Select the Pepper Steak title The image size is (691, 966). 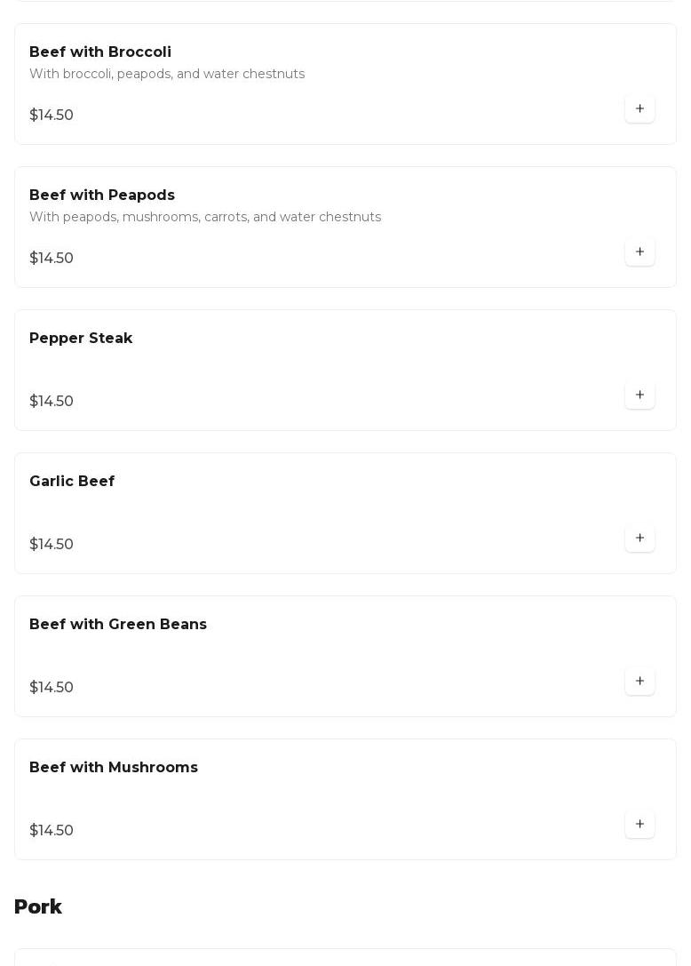81,339
